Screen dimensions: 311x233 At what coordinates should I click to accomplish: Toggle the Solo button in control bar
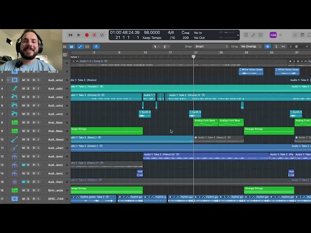click(260, 35)
